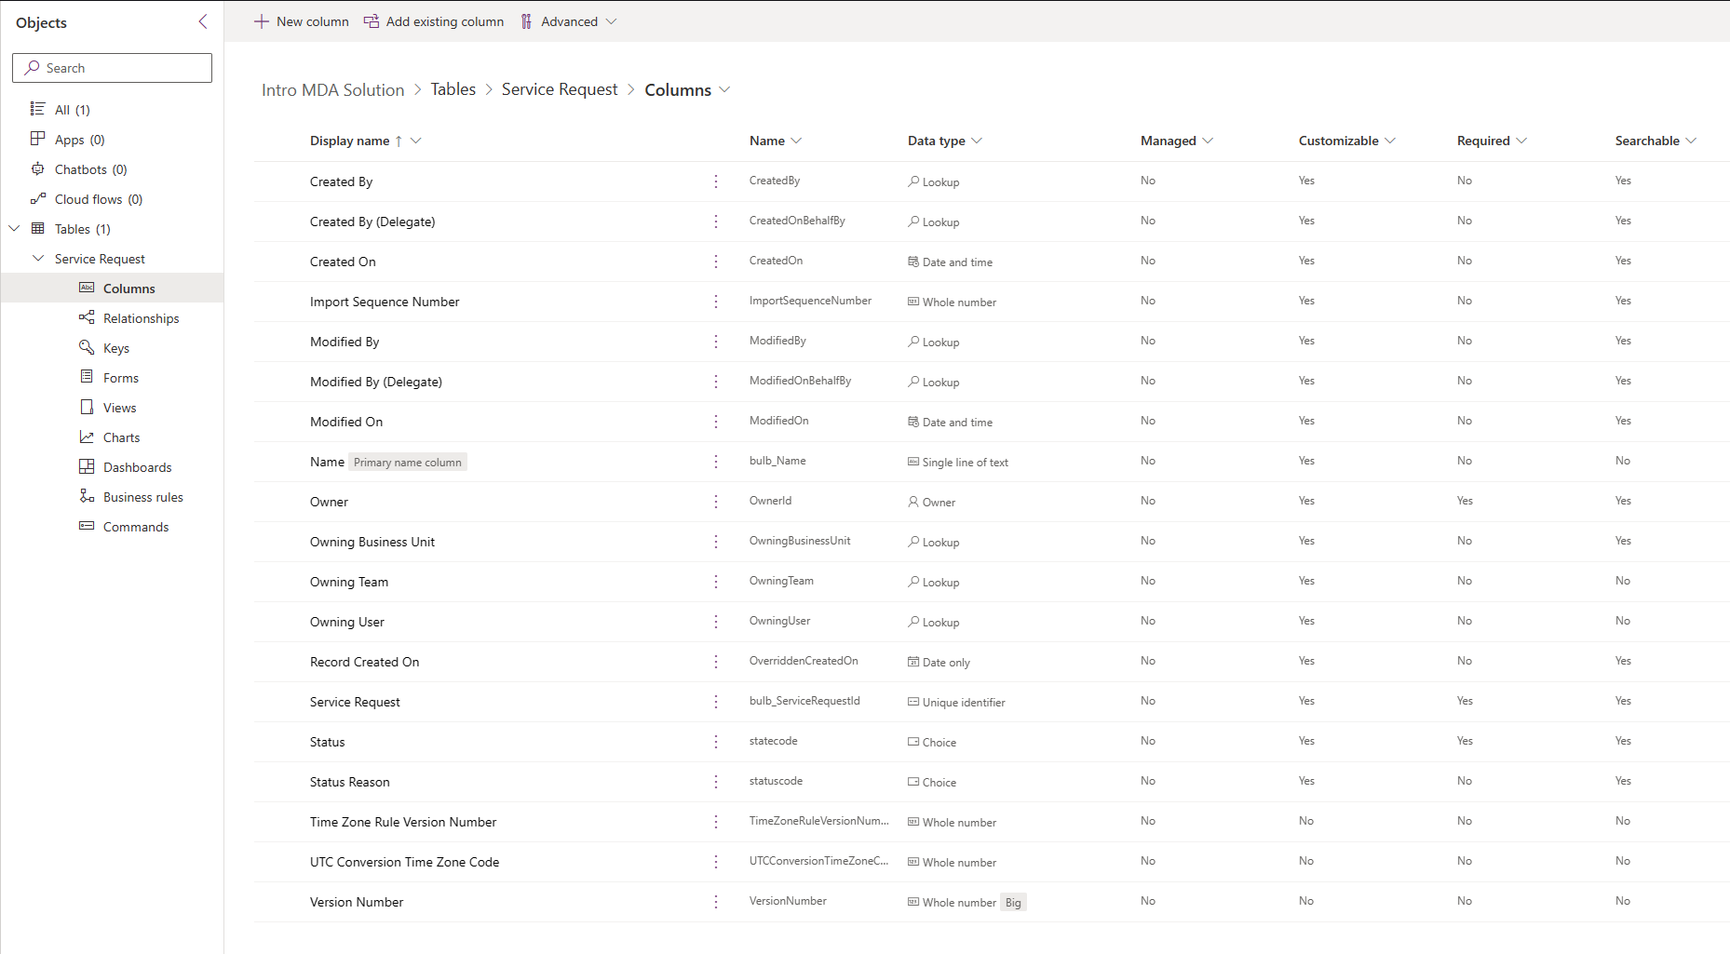This screenshot has width=1730, height=954.
Task: Open the Required column header dropdown
Action: (1521, 141)
